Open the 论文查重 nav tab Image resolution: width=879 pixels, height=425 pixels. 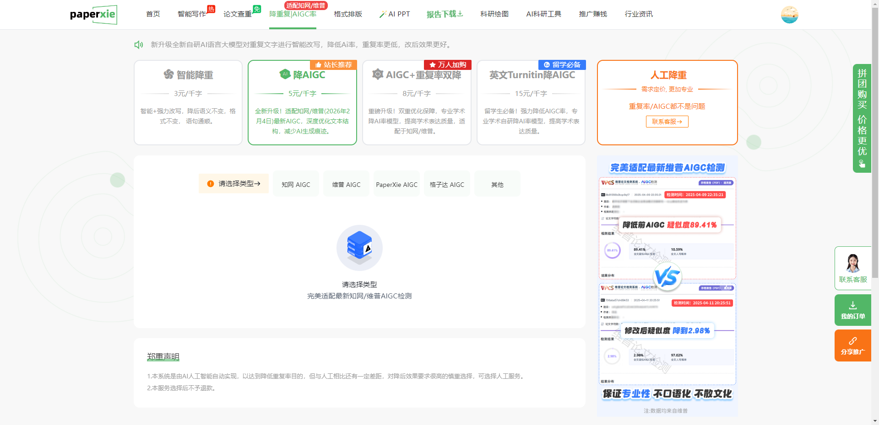(238, 14)
